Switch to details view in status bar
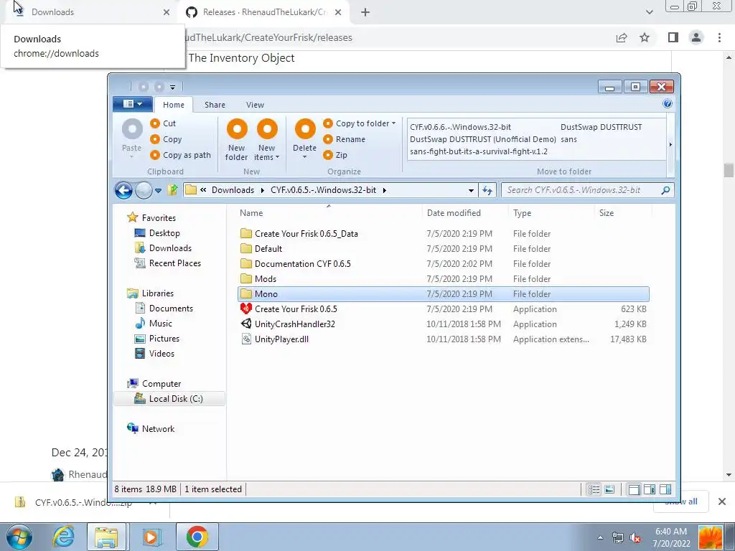 (x=594, y=489)
